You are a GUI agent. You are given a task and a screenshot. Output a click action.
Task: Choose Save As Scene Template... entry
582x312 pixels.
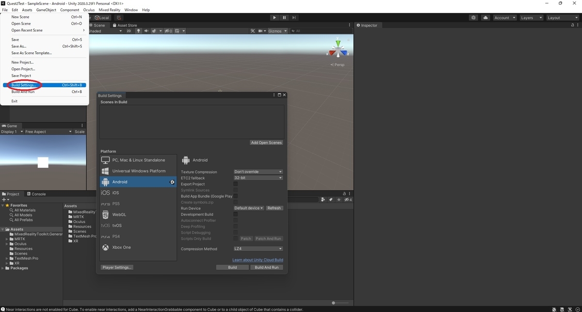point(45,53)
